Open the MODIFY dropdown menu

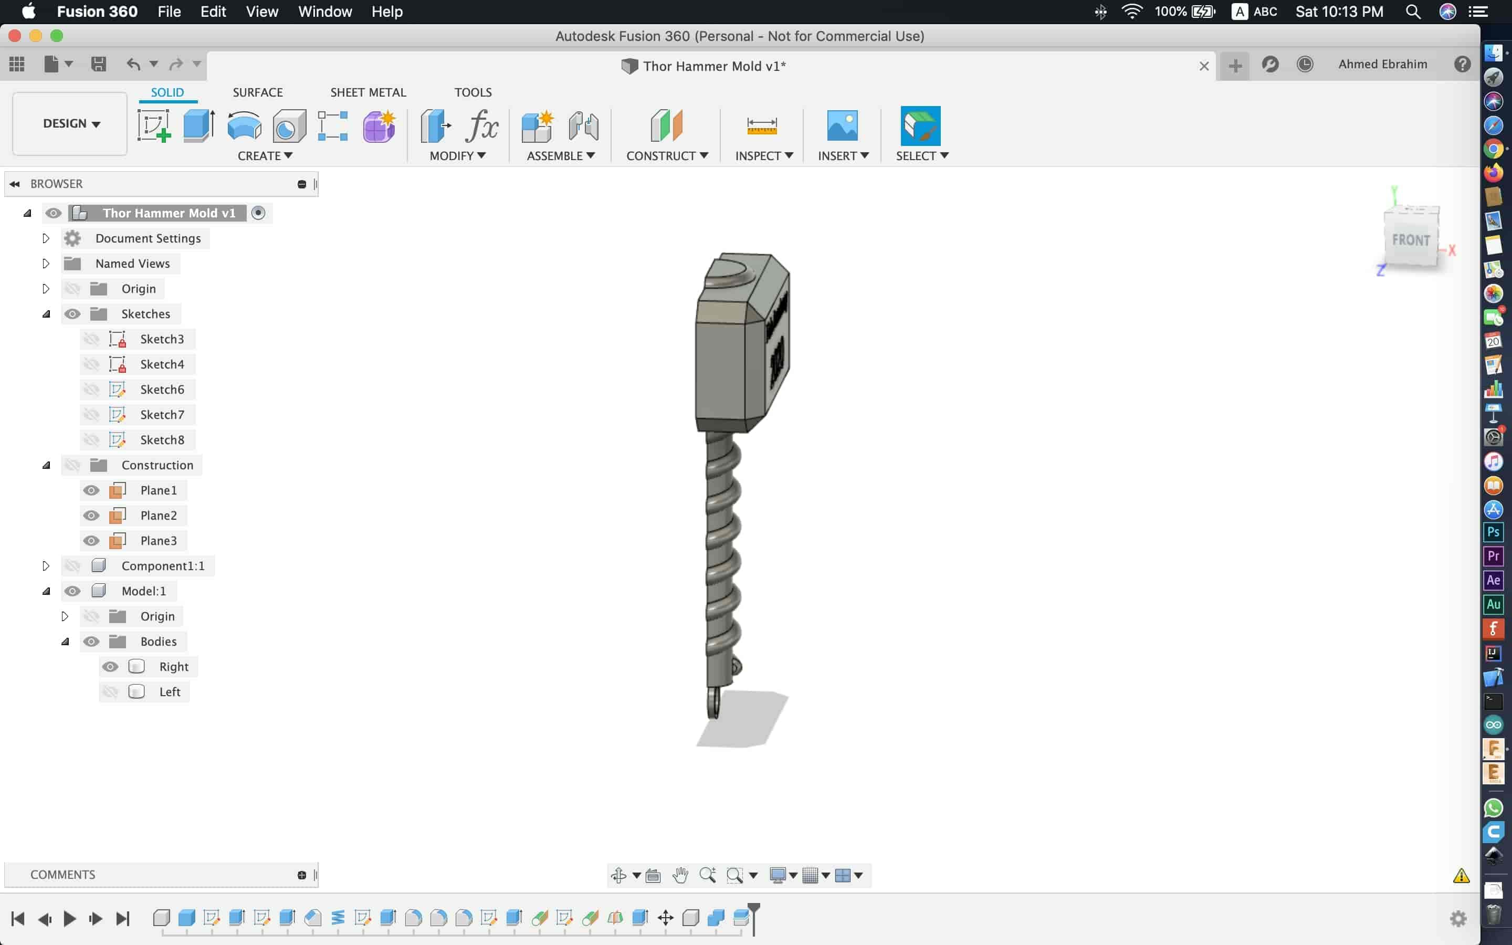coord(457,155)
